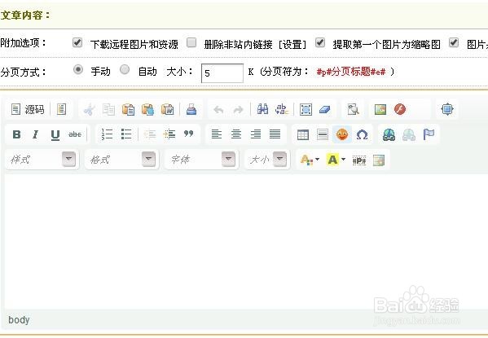
Task: Select 自动 pagination radio button
Action: (x=125, y=69)
